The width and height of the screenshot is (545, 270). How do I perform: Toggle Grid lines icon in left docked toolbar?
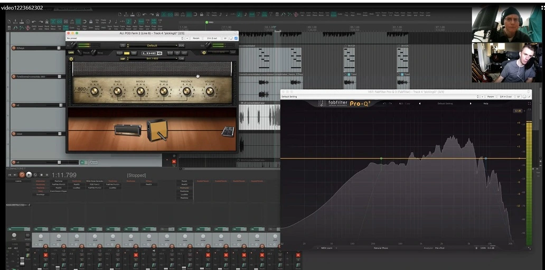pyautogui.click(x=79, y=22)
